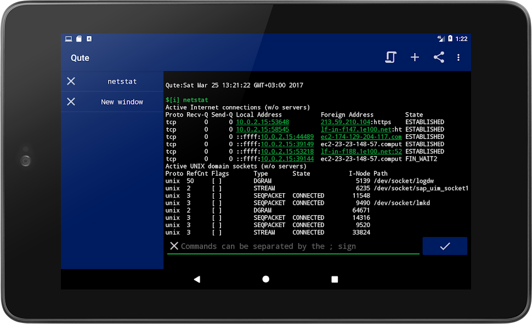Open the 213.59.210.104 address link
The width and height of the screenshot is (532, 324).
[346, 122]
